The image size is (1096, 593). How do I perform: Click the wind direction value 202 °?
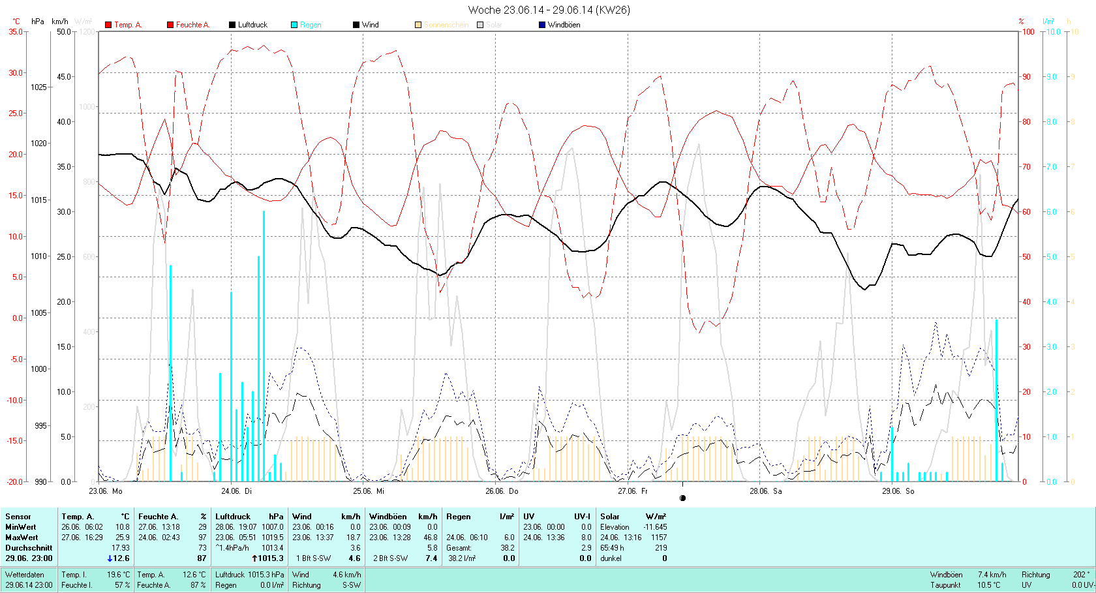pyautogui.click(x=1082, y=575)
